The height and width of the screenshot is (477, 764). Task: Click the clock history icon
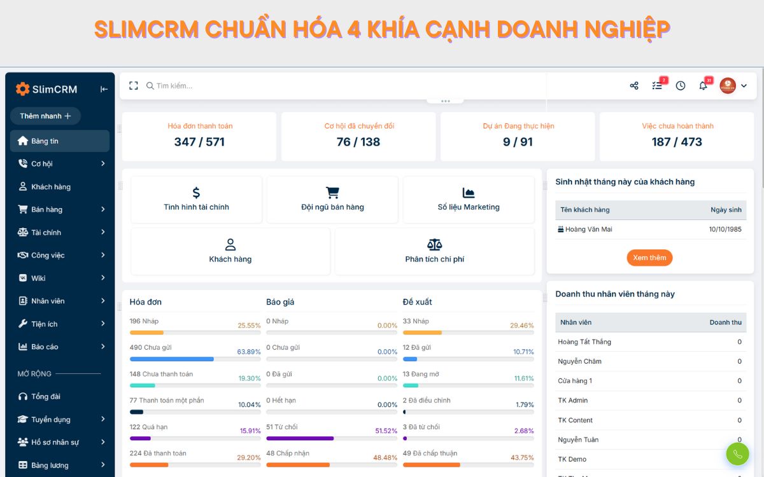[x=680, y=85]
